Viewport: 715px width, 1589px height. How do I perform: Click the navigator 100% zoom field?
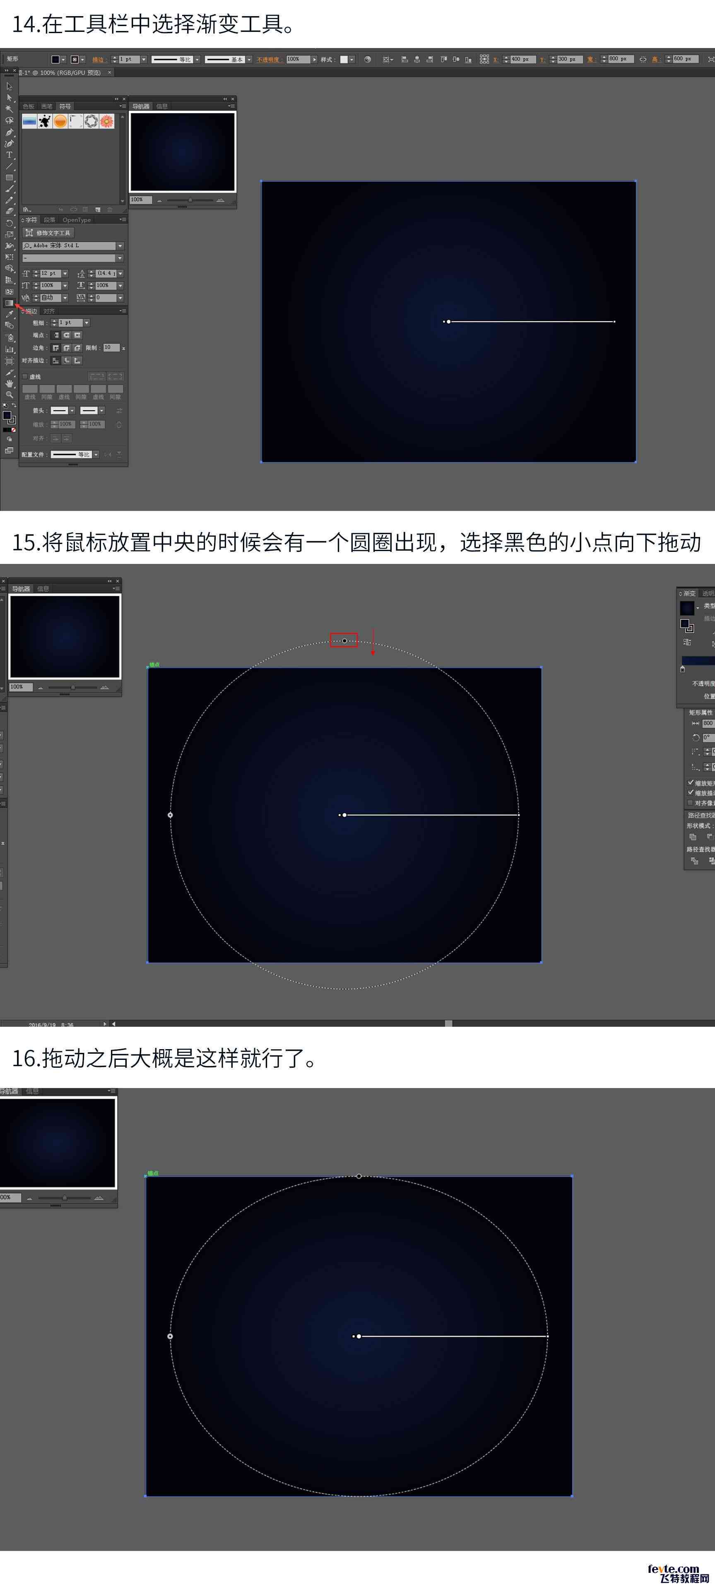pos(141,199)
